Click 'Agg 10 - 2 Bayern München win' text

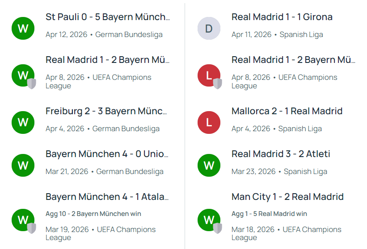pyautogui.click(x=93, y=214)
